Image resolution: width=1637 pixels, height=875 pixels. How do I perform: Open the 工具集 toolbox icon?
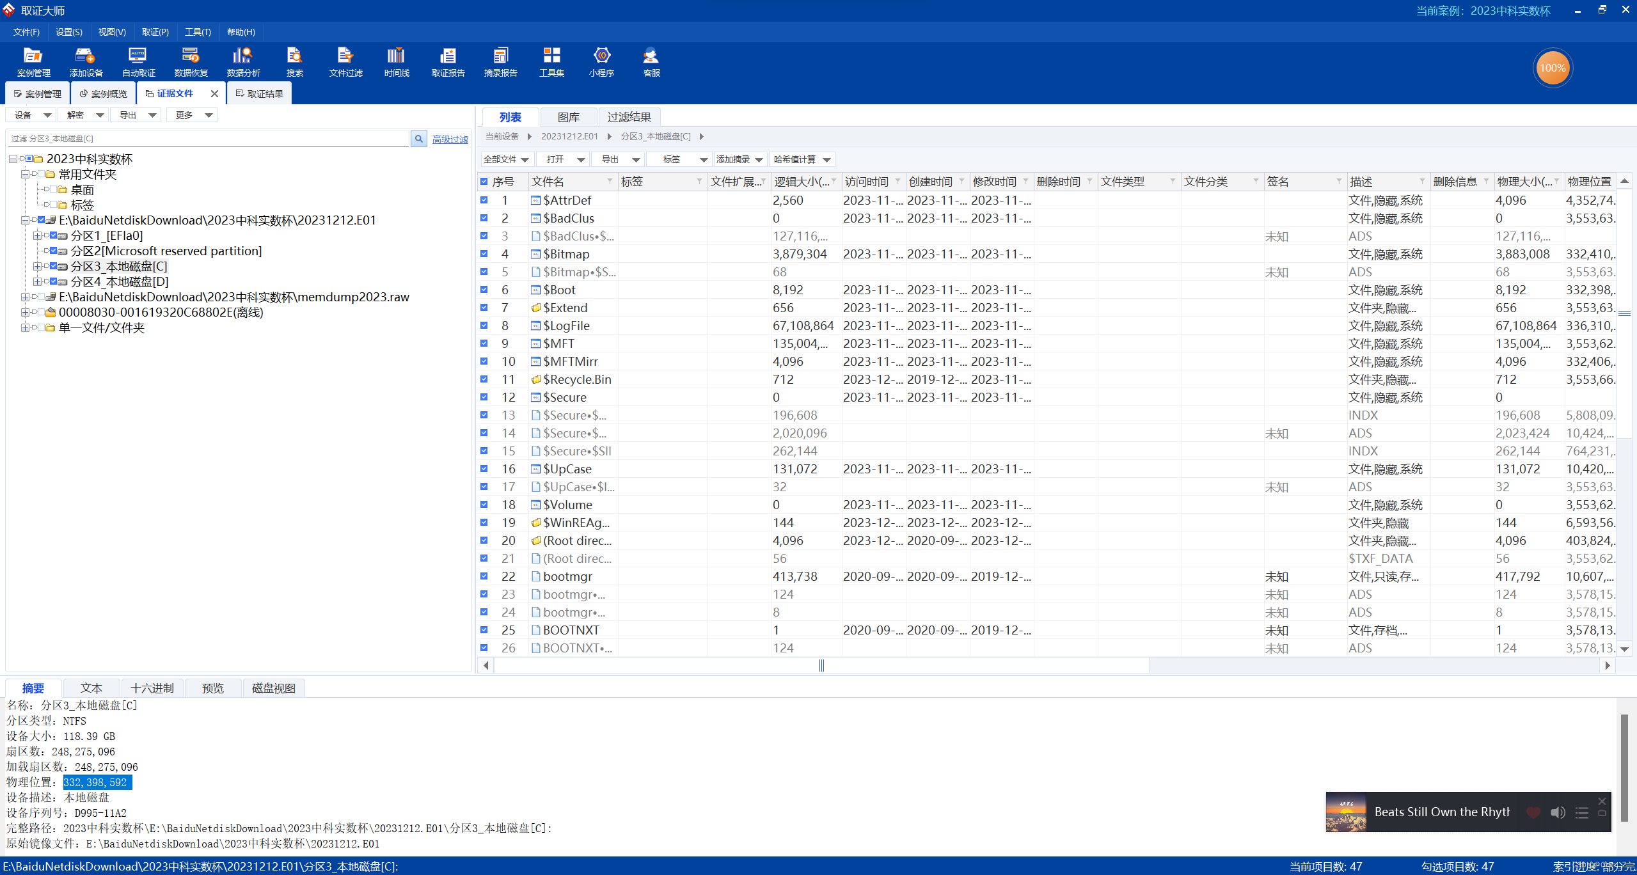pos(551,61)
